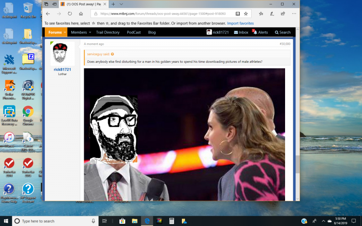Open the Favorites hub icon
The height and width of the screenshot is (226, 362).
pyautogui.click(x=262, y=14)
